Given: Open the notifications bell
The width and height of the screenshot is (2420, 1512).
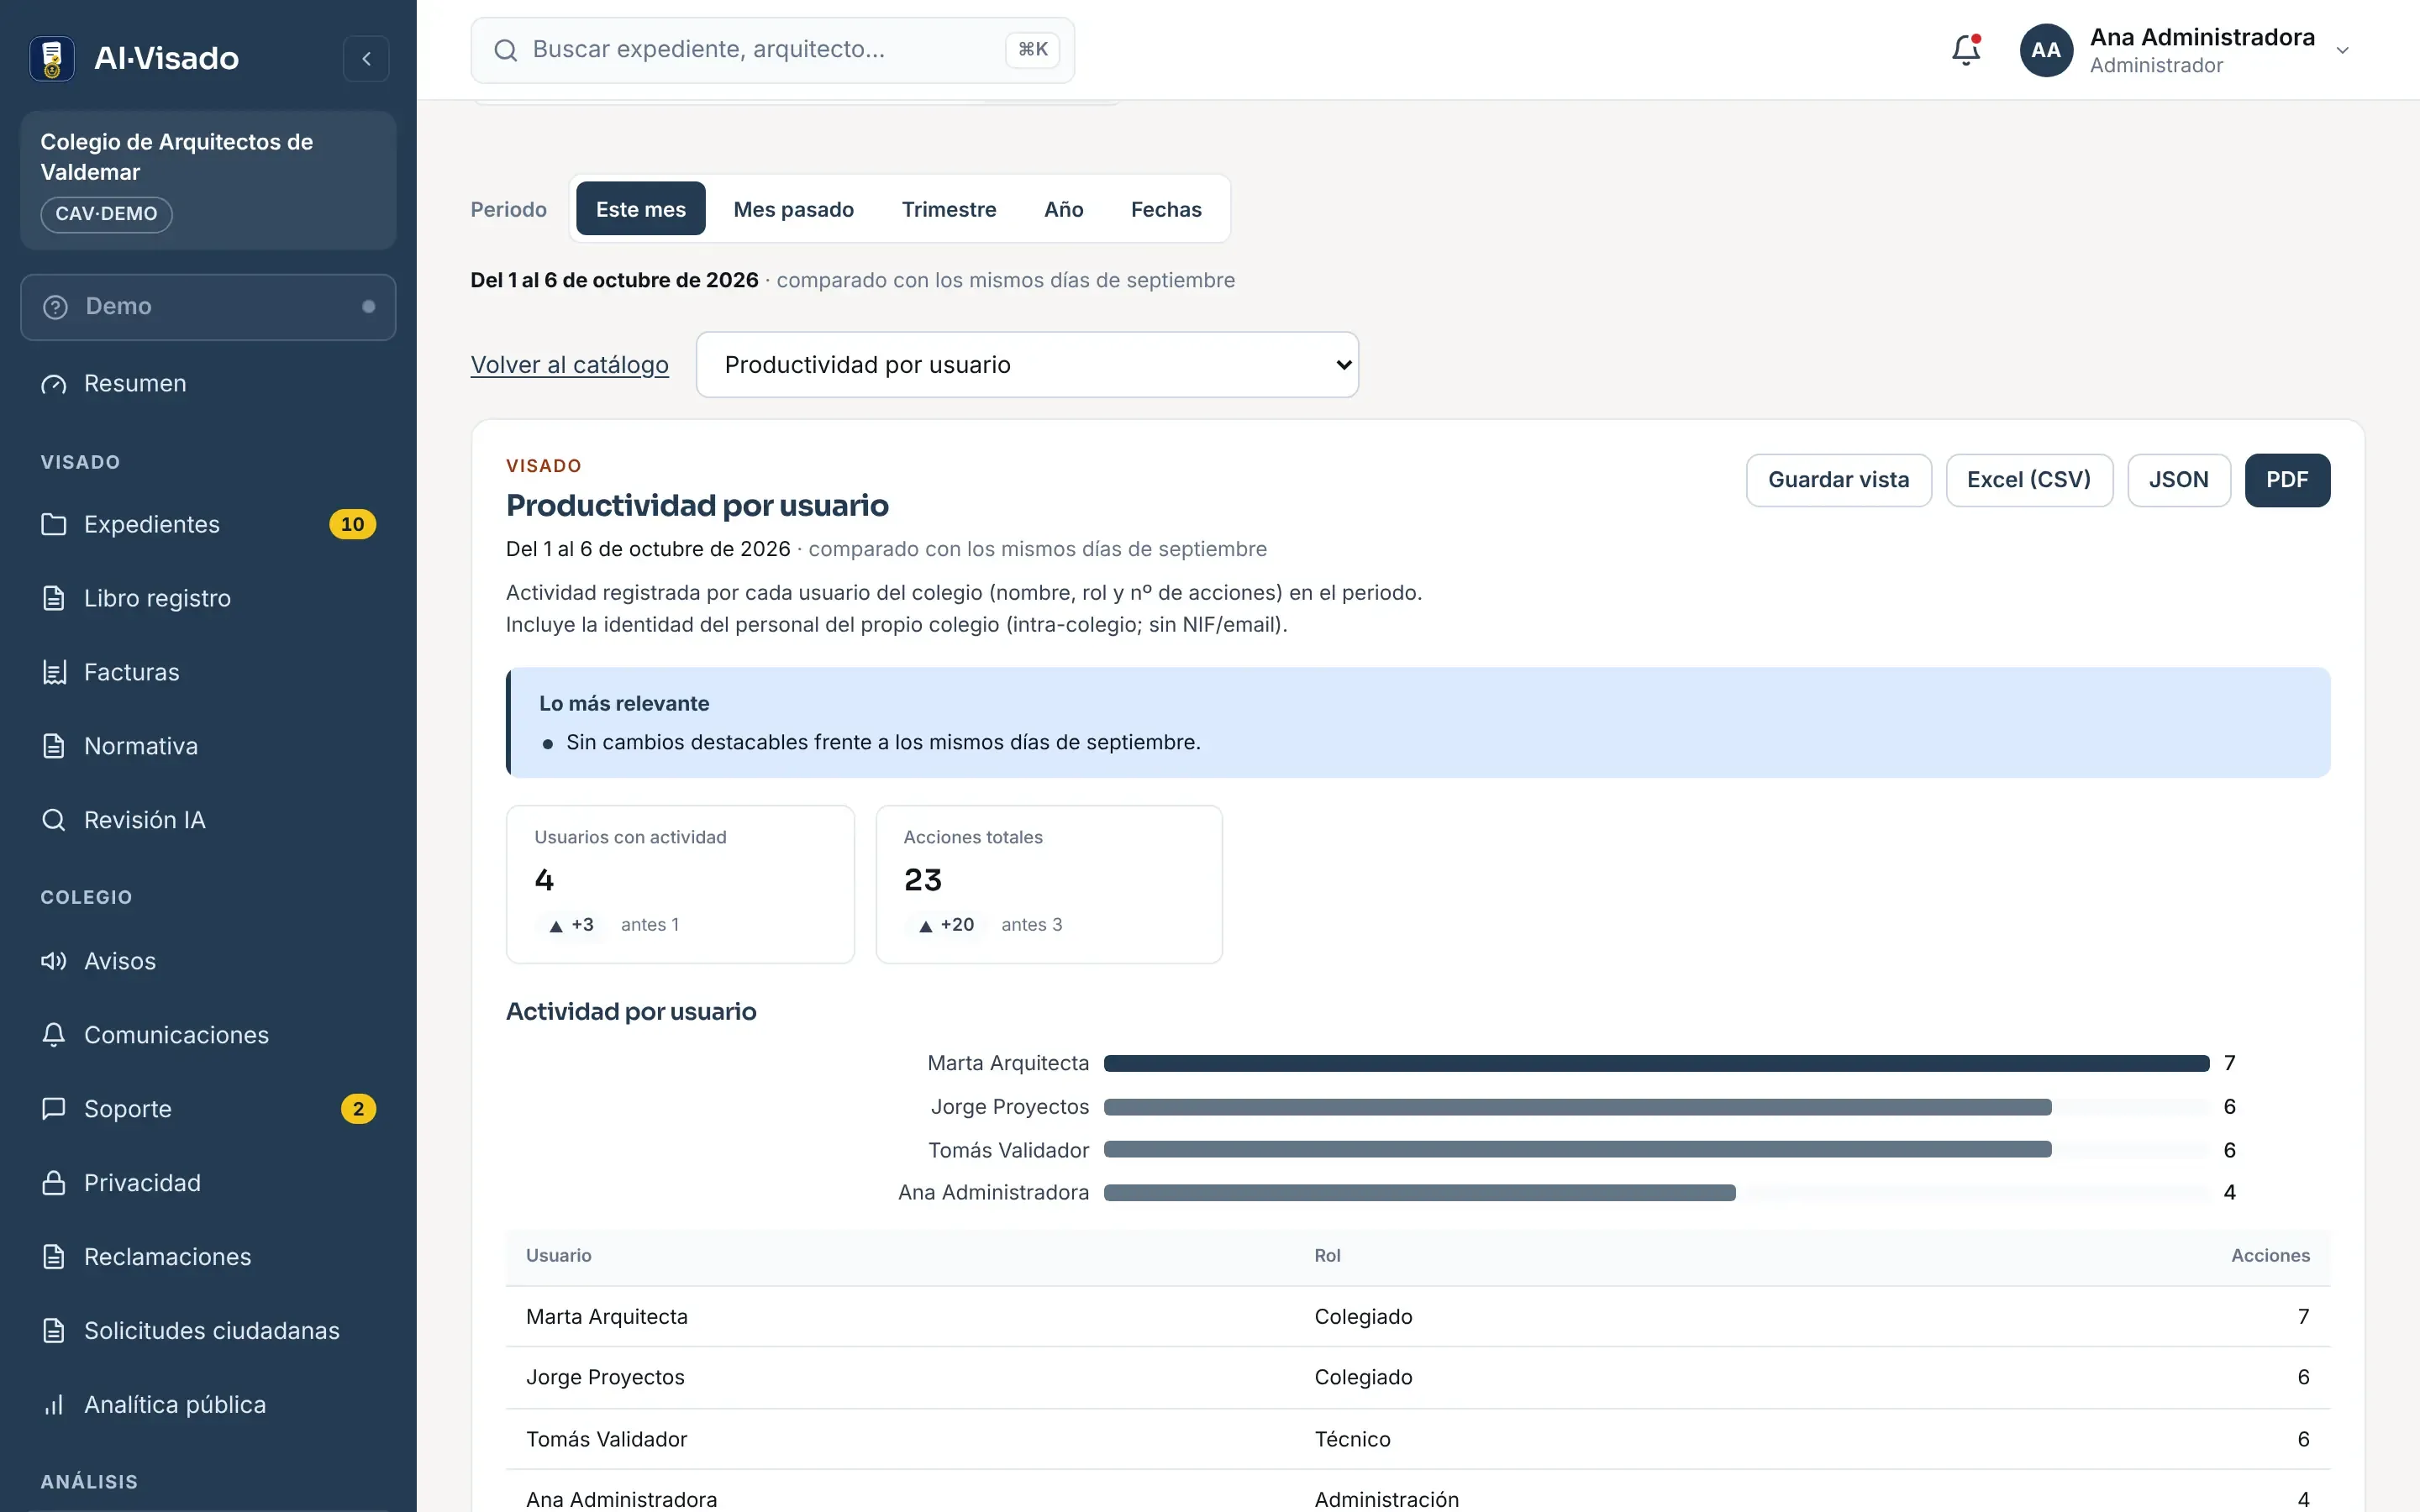Looking at the screenshot, I should tap(1965, 50).
